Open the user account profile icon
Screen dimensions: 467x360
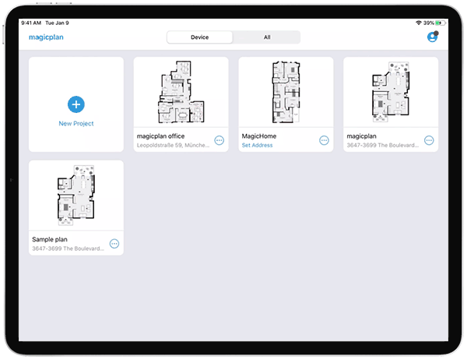coord(432,37)
